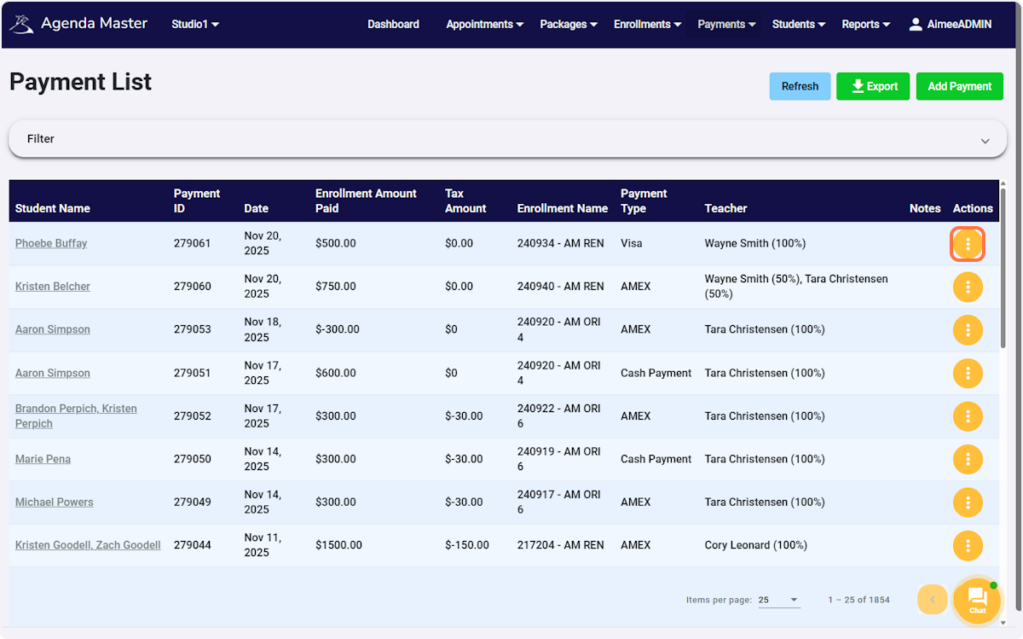
Task: Select Dashboard in the navigation bar
Action: 393,25
